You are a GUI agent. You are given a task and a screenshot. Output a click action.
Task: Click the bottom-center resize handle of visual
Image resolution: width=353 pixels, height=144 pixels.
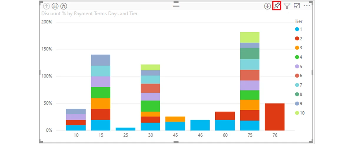click(176, 142)
